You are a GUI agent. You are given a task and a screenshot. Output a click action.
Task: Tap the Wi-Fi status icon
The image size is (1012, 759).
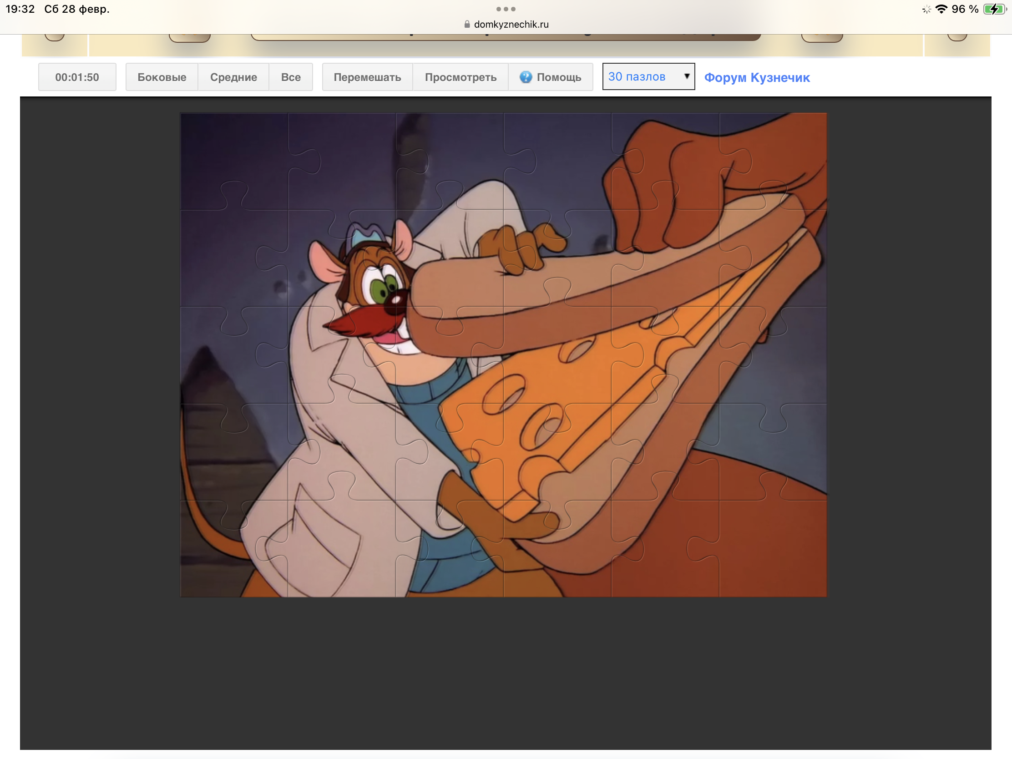tap(941, 9)
